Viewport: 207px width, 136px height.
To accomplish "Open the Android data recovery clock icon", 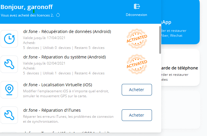I will [x=9, y=39].
